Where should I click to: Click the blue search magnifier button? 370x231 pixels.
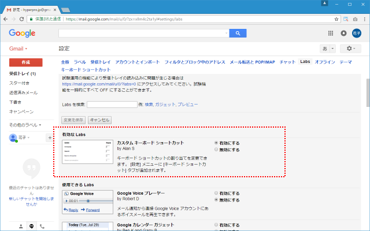click(238, 33)
